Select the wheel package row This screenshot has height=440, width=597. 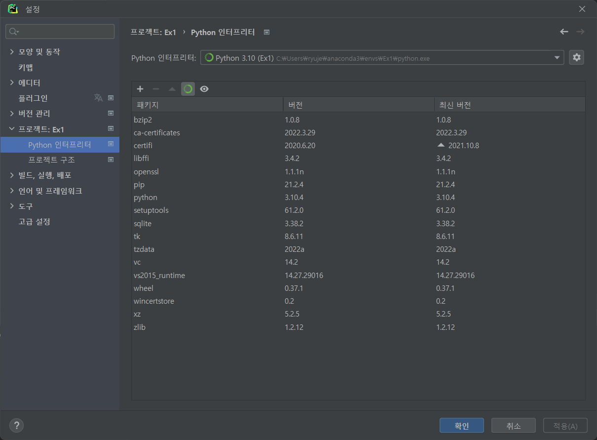(358, 288)
